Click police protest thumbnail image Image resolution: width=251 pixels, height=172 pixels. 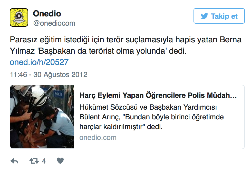pyautogui.click(x=42, y=117)
